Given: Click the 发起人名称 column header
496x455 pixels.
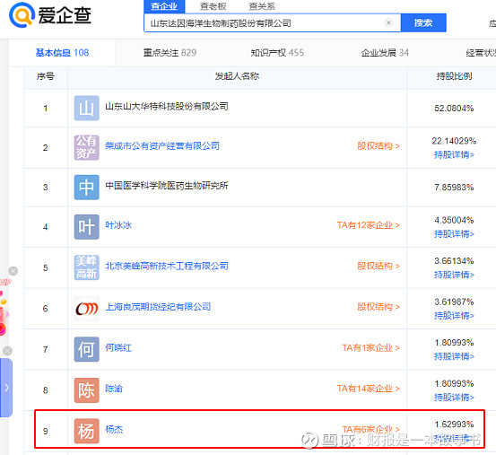Looking at the screenshot, I should coord(237,76).
